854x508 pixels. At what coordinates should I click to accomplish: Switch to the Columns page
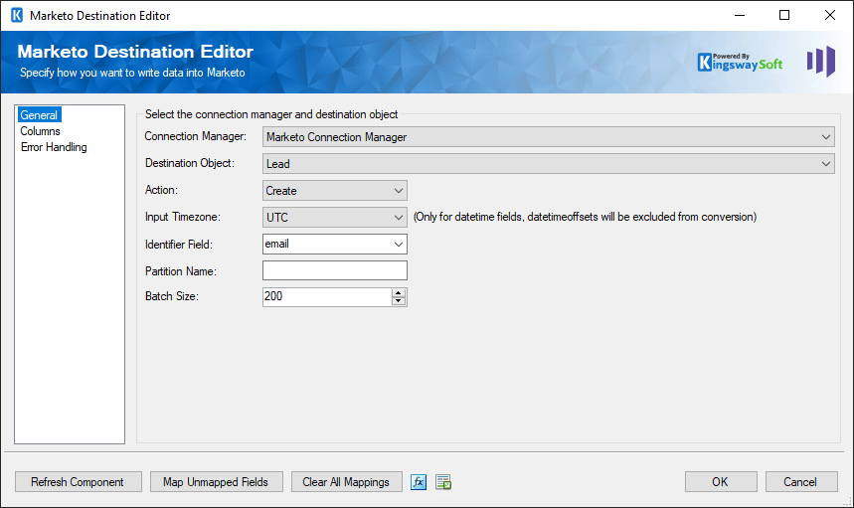pos(40,131)
